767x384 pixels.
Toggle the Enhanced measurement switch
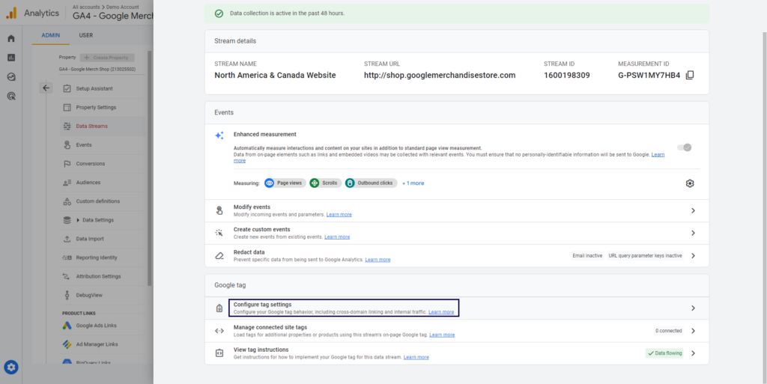[x=685, y=147]
